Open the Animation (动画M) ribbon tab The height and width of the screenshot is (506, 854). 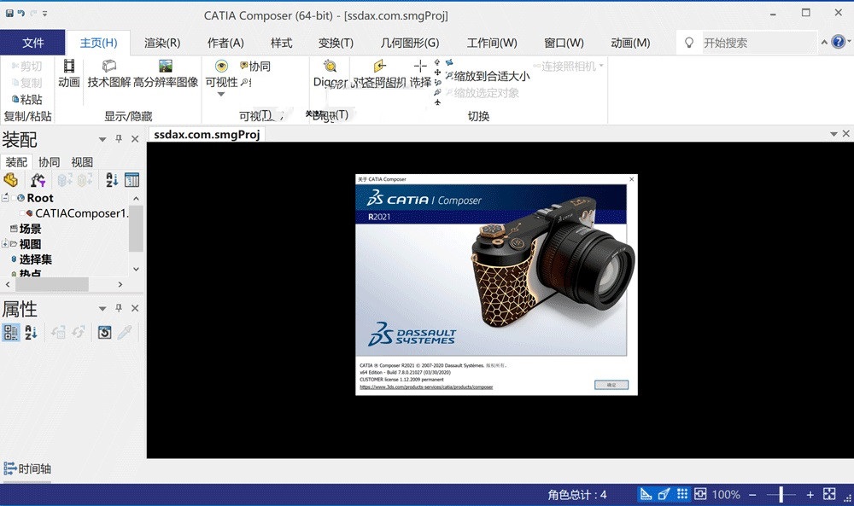pyautogui.click(x=630, y=43)
